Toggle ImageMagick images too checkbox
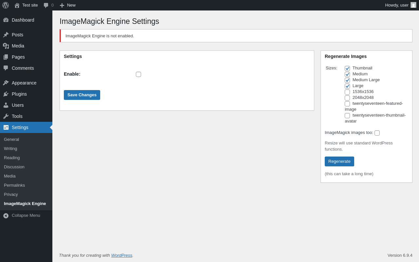The image size is (419, 262). (x=377, y=133)
